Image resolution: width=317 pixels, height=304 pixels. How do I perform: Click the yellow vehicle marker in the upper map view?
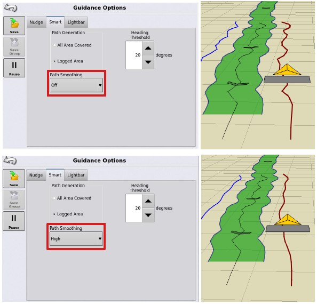(287, 70)
